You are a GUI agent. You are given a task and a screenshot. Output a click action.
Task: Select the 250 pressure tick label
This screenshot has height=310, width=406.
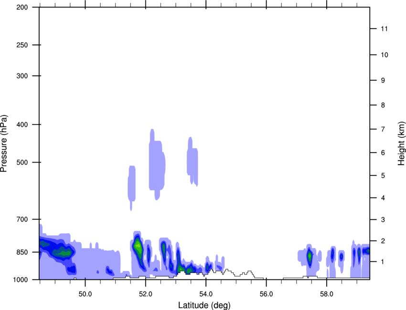pyautogui.click(x=22, y=45)
